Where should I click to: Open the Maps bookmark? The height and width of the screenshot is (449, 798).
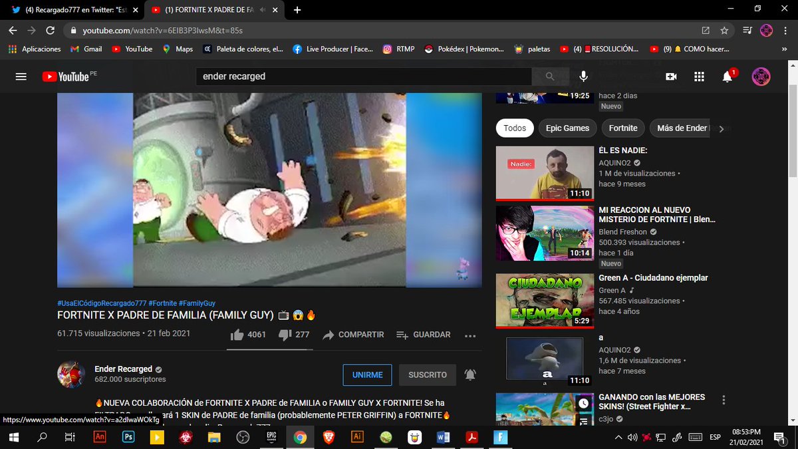(x=177, y=49)
